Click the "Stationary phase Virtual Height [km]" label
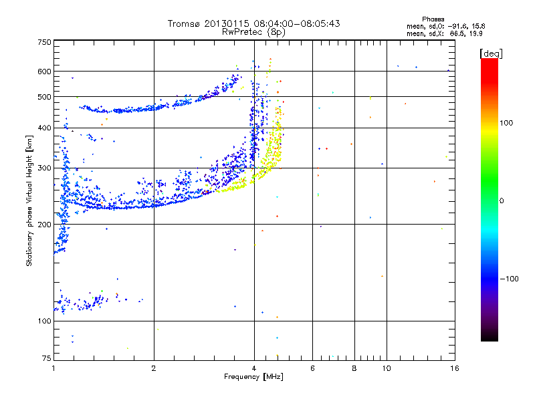The height and width of the screenshot is (401, 535). point(29,201)
